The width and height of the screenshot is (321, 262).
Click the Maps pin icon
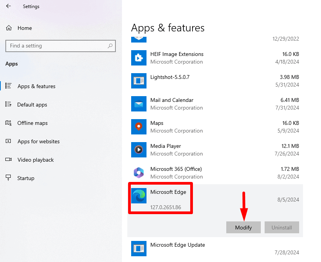tap(139, 127)
